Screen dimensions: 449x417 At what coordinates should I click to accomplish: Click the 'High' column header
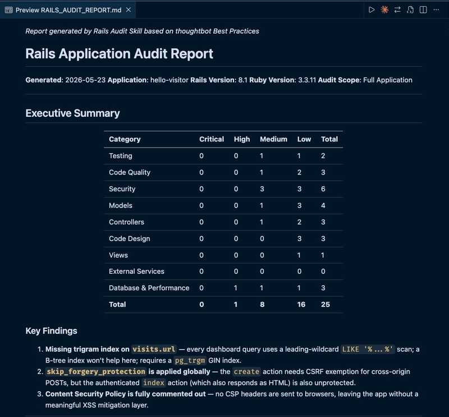(242, 139)
